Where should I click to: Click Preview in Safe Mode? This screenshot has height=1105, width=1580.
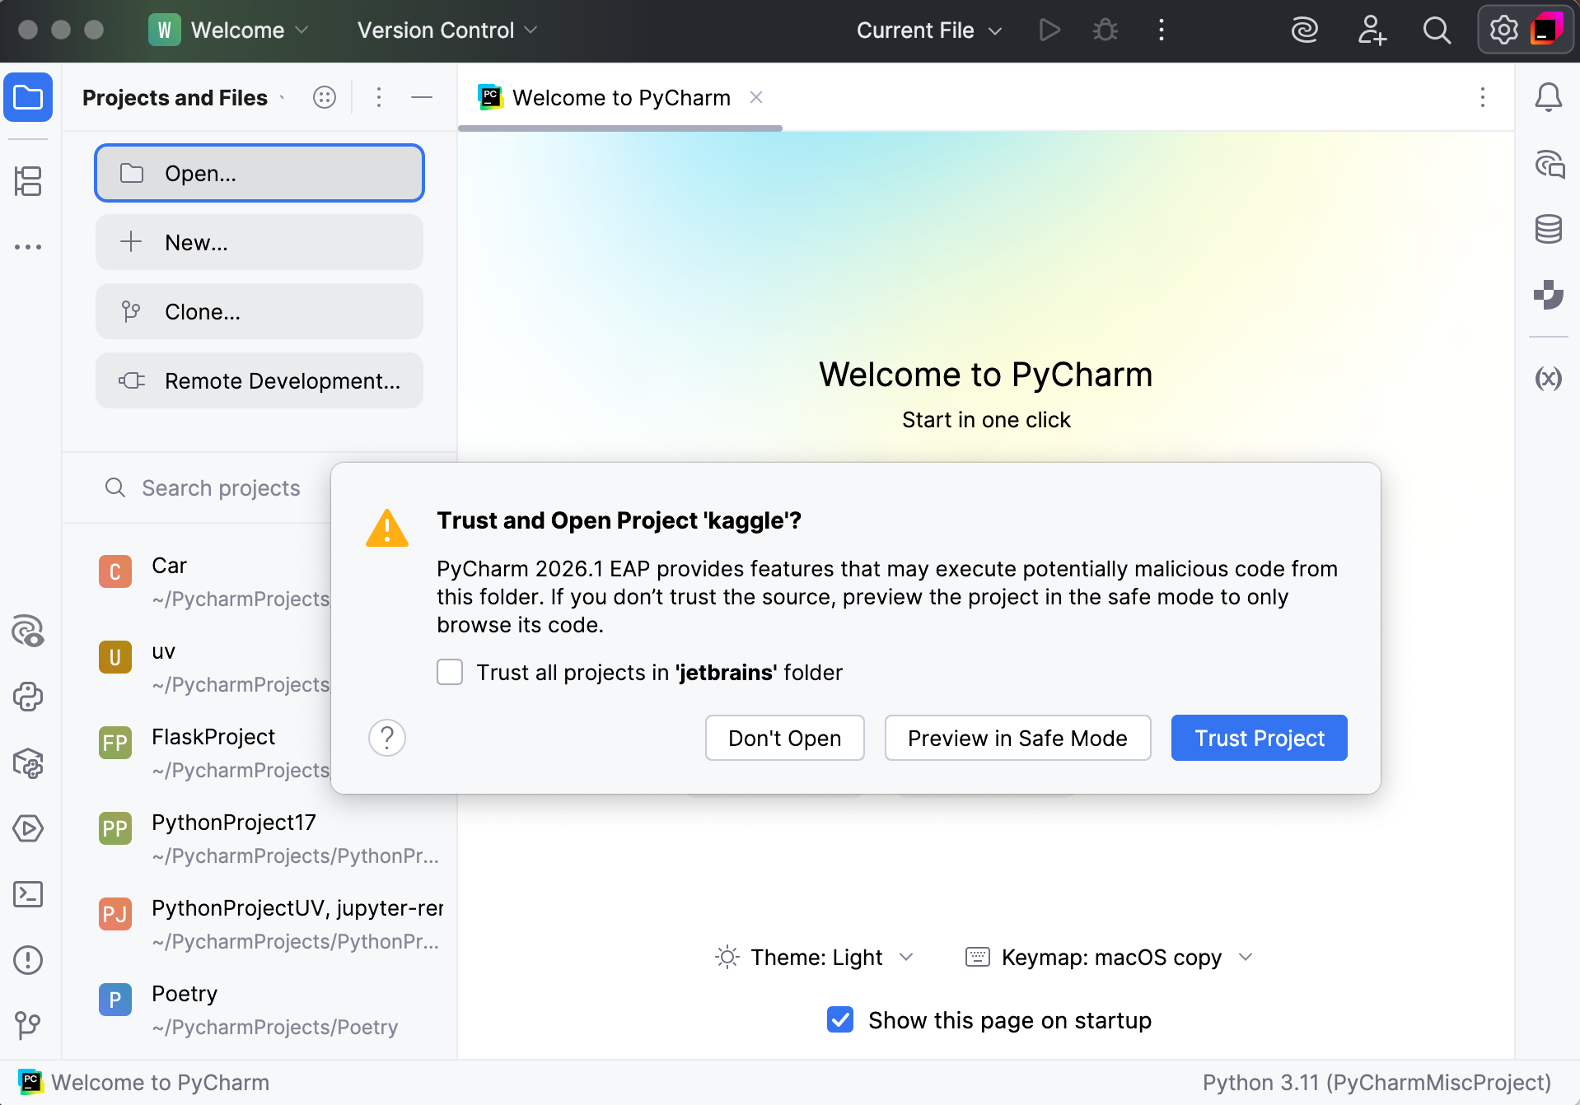1017,738
